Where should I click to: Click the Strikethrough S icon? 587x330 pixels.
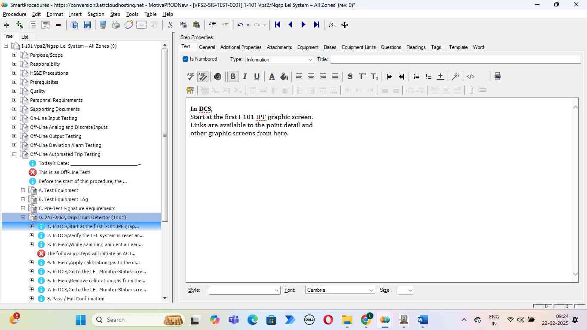tap(350, 76)
